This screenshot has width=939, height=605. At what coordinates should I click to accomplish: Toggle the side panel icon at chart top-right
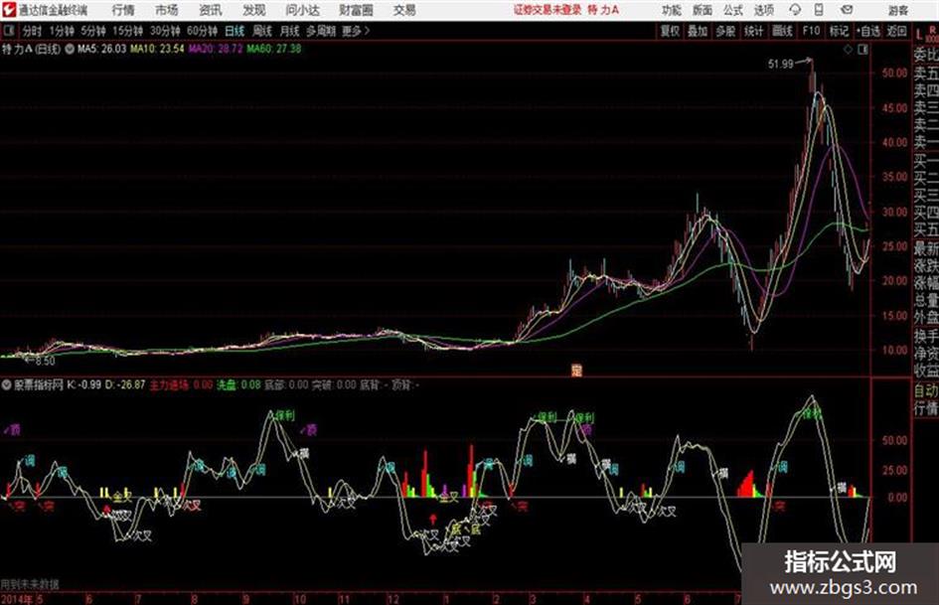(x=862, y=50)
